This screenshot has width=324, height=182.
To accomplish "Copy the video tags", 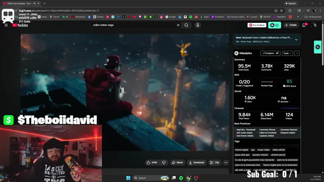I will coord(265,145).
